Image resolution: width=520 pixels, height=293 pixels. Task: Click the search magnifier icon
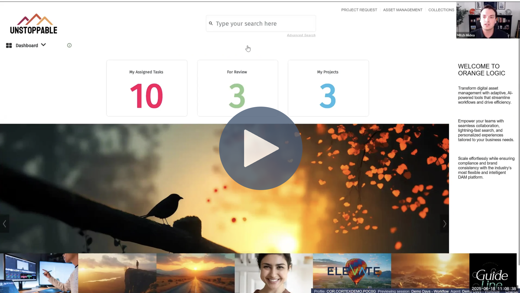(211, 23)
